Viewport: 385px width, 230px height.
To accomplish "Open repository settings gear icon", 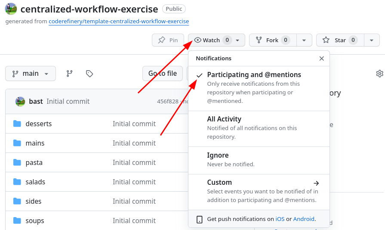I will [379, 74].
